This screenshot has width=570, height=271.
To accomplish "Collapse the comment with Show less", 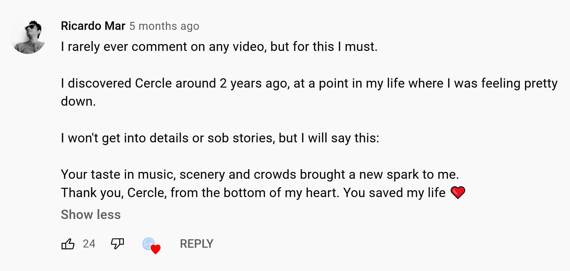I will point(91,214).
